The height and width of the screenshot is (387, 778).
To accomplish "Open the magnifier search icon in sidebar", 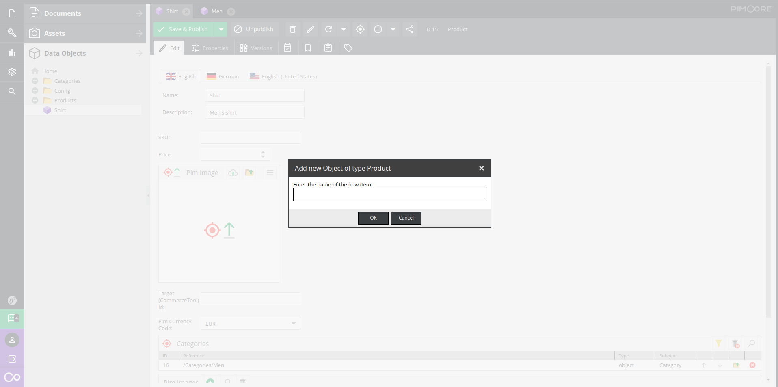I will [x=12, y=91].
